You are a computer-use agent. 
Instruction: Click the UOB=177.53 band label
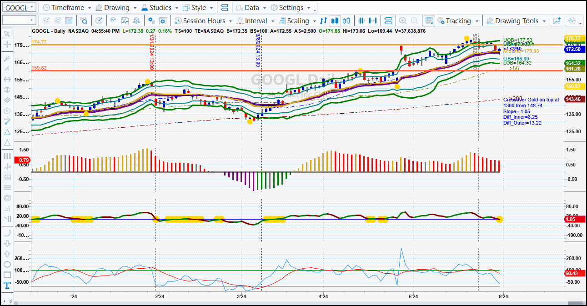coord(518,40)
